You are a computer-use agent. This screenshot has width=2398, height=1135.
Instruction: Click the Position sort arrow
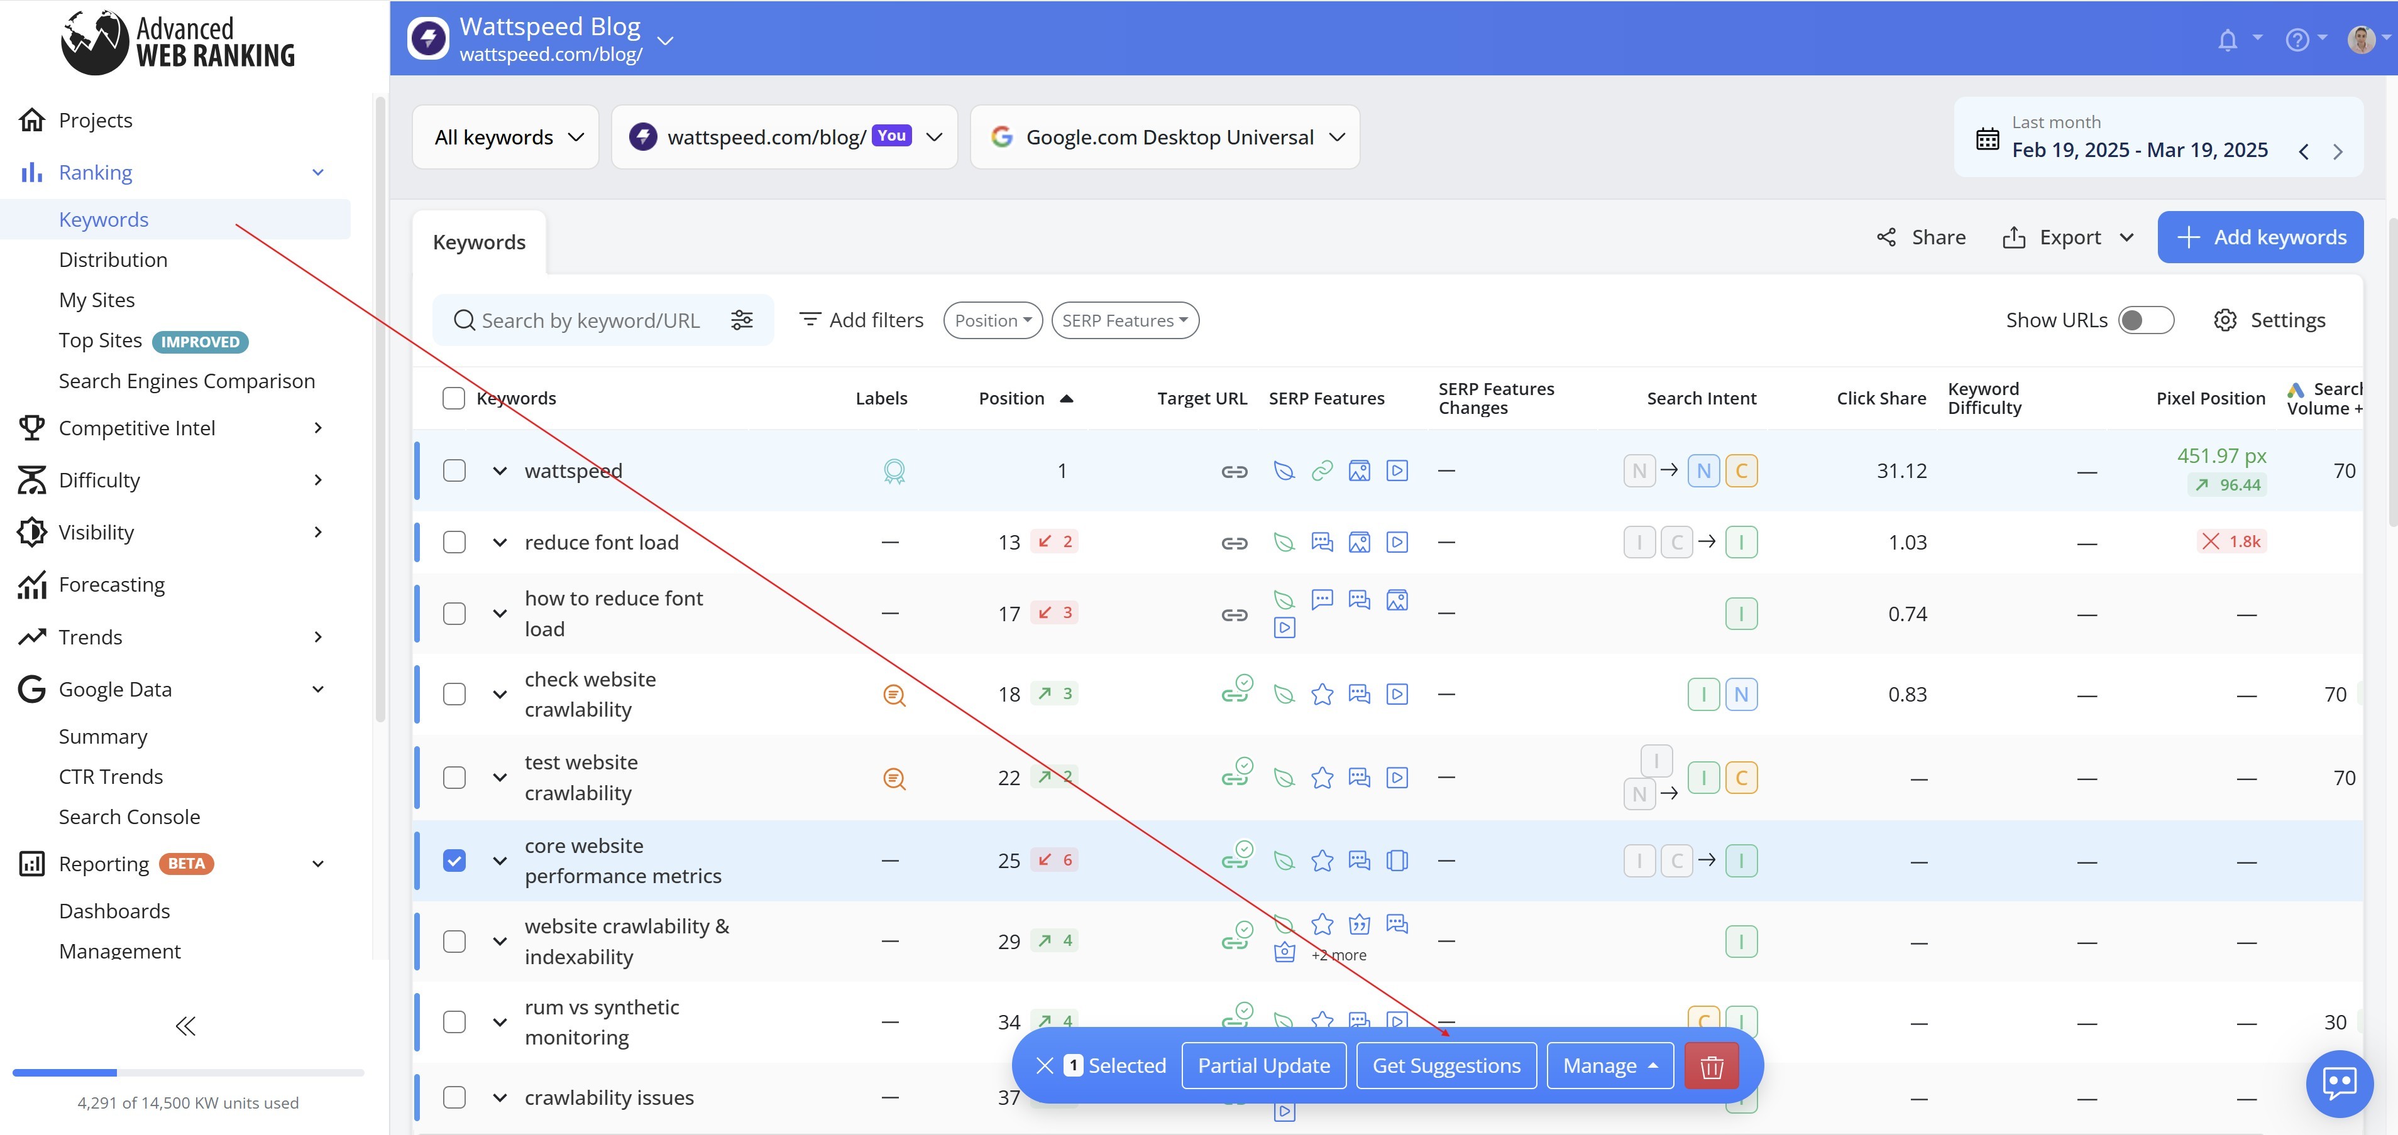coord(1067,398)
